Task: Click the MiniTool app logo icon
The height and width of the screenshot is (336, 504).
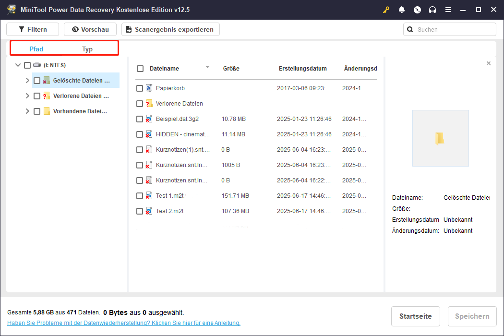Action: (x=12, y=9)
